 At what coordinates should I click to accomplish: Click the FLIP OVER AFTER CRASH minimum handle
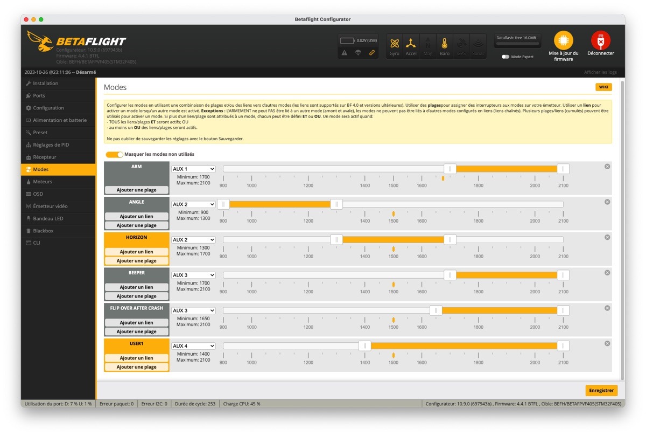click(x=436, y=310)
